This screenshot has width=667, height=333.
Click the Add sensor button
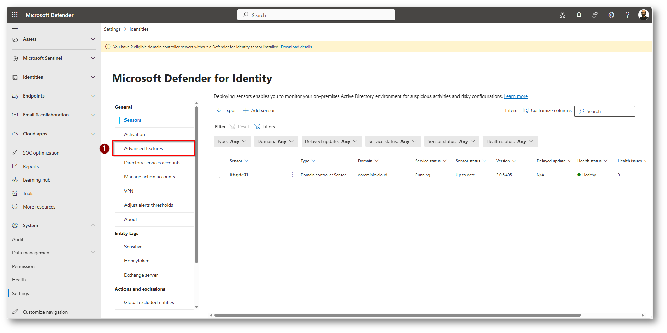click(x=259, y=110)
